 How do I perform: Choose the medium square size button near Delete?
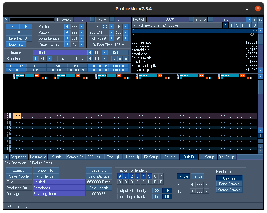pos(120,59)
